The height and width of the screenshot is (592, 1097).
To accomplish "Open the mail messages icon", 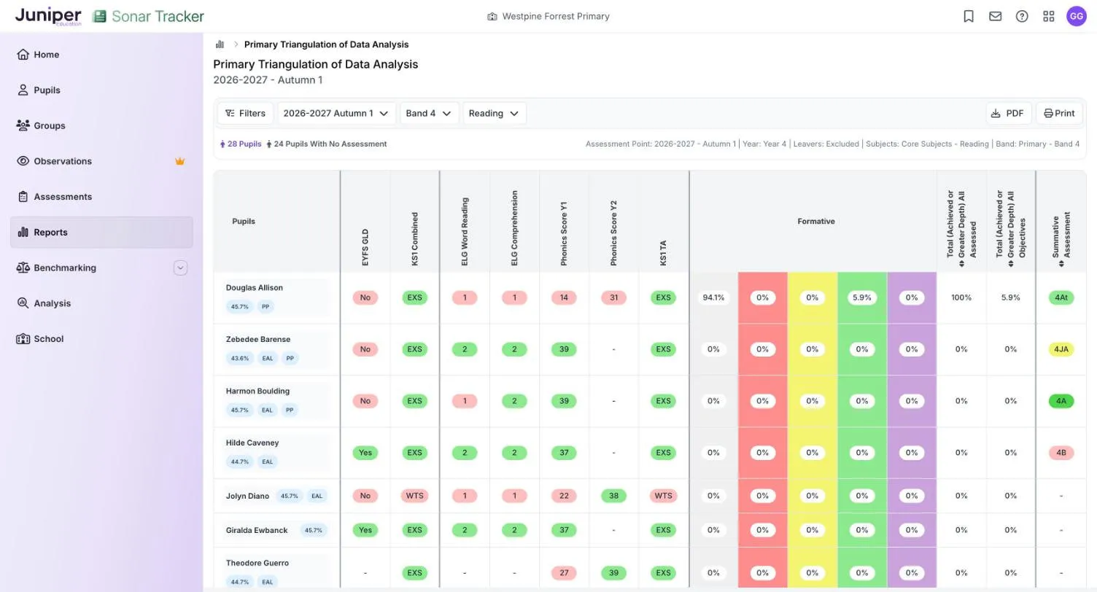I will [x=995, y=16].
